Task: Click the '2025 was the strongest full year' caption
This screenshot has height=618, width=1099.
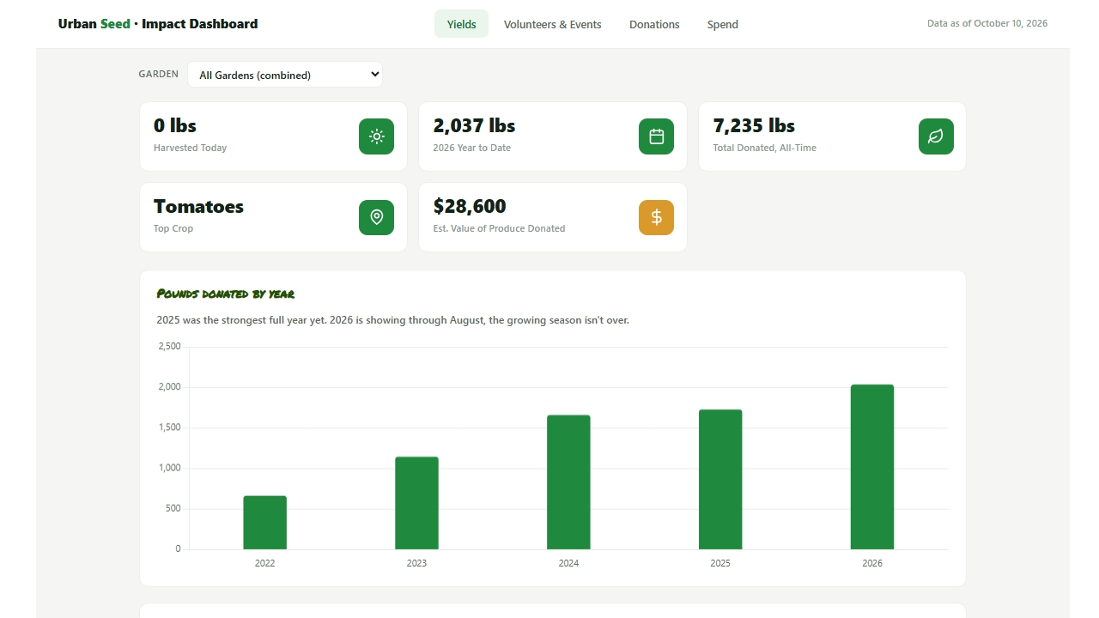Action: click(393, 320)
